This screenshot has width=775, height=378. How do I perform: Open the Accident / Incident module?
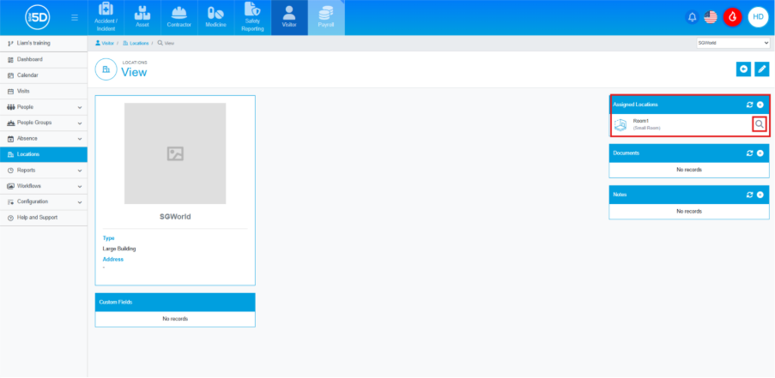coord(106,17)
